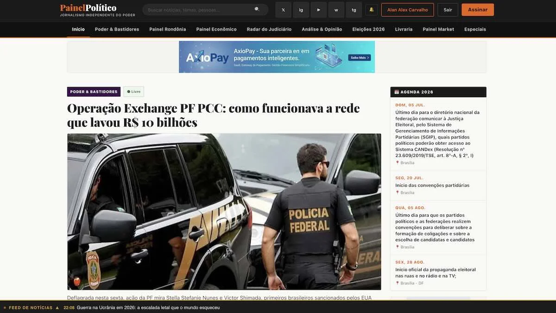This screenshot has height=313, width=556.
Task: Open agenda item dated DOM, 05 JUL.
Action: pyautogui.click(x=438, y=134)
